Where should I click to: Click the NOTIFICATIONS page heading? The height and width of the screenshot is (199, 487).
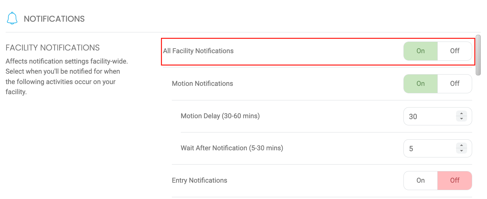54,18
